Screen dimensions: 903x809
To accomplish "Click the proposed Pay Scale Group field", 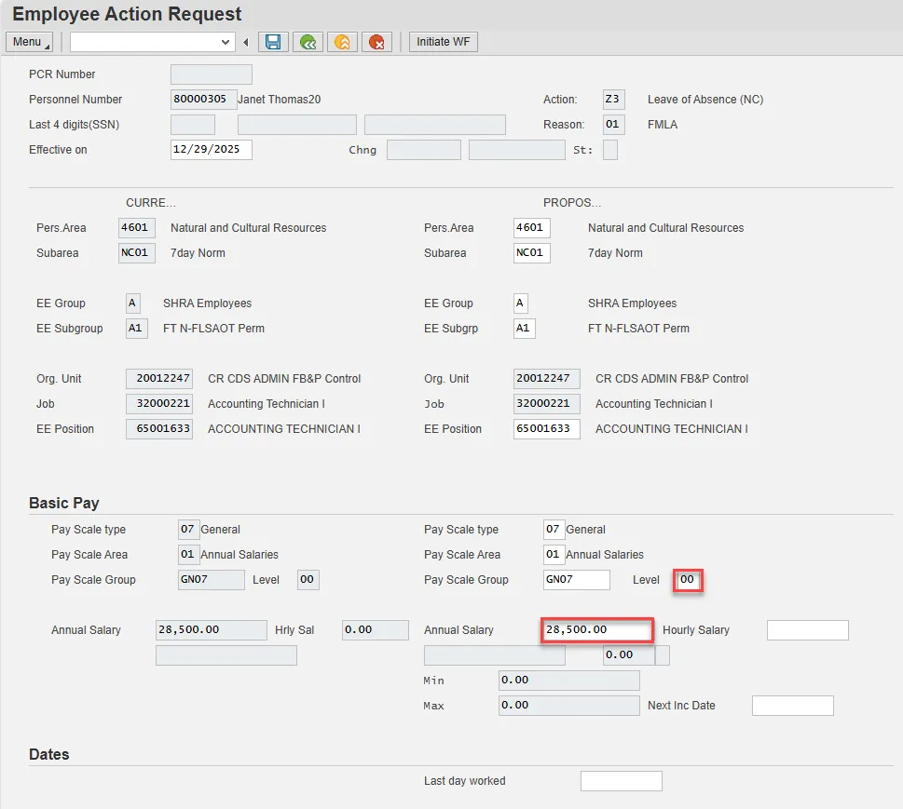I will click(576, 580).
